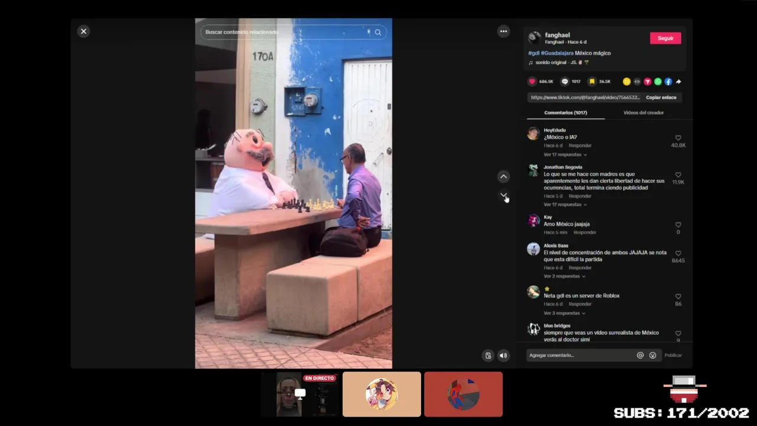Open avatar of Roblox comment author
Screen dimensions: 757x426
click(533, 292)
